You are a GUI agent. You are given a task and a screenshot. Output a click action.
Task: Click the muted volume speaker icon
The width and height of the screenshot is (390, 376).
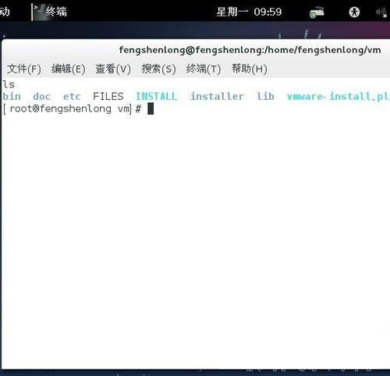pos(381,12)
